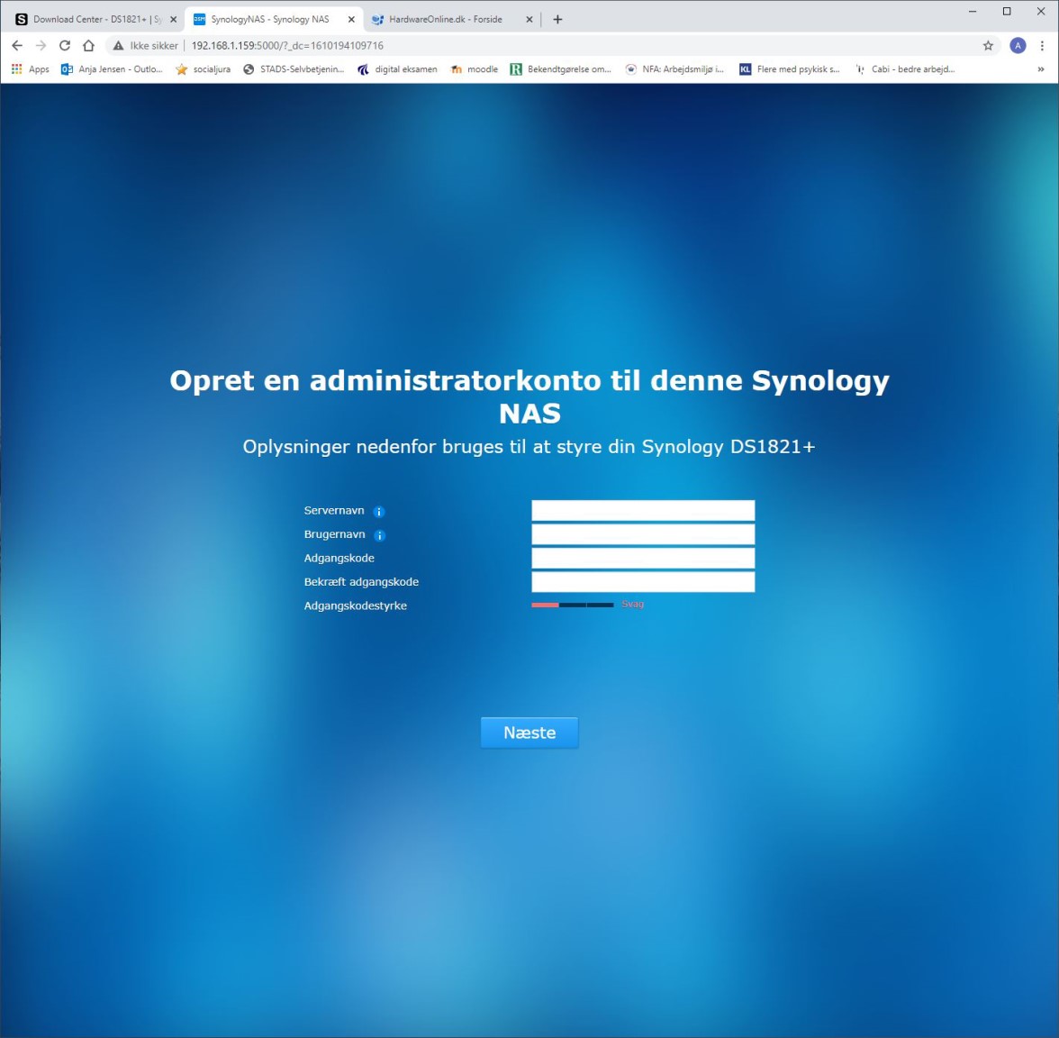
Task: Click the Næste button
Action: tap(529, 733)
